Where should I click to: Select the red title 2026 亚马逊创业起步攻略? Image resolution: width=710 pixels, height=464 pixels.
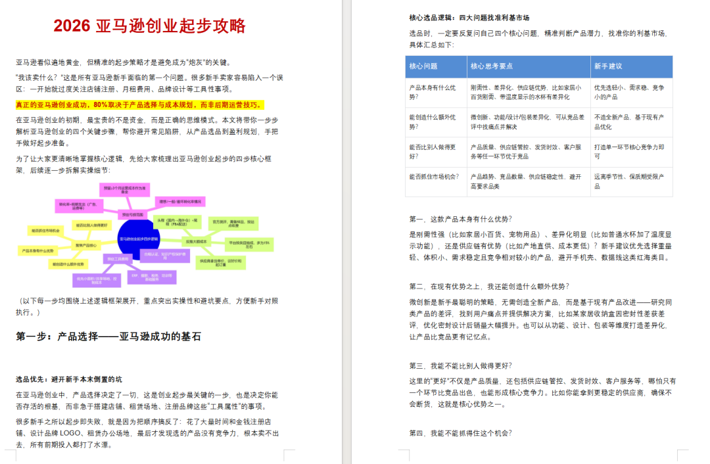(151, 24)
